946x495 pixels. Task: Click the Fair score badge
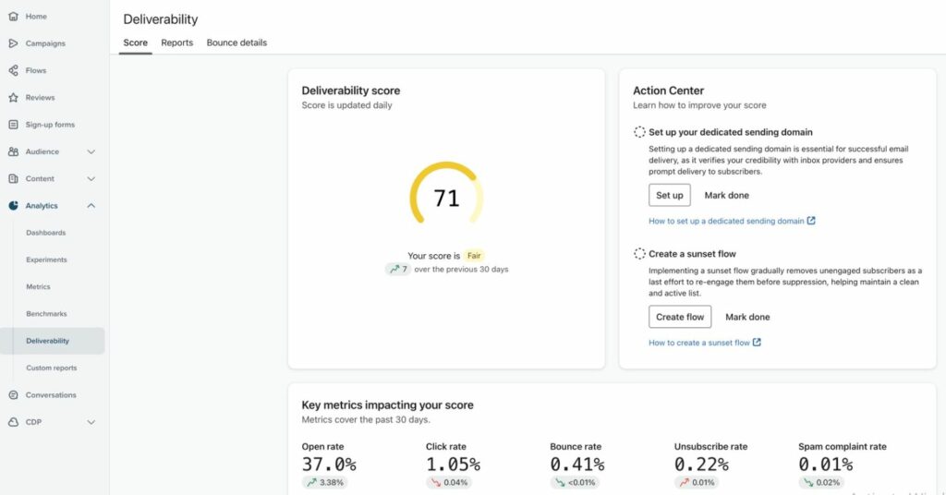tap(474, 256)
